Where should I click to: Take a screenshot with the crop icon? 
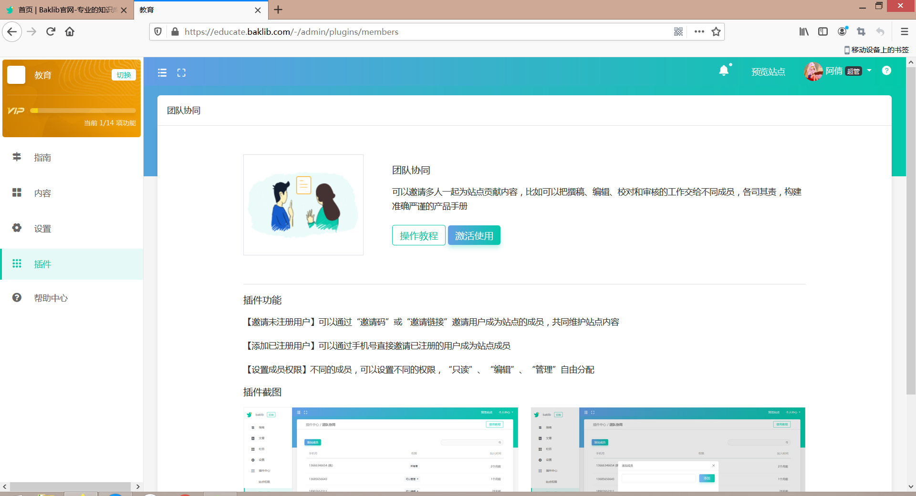pyautogui.click(x=861, y=32)
